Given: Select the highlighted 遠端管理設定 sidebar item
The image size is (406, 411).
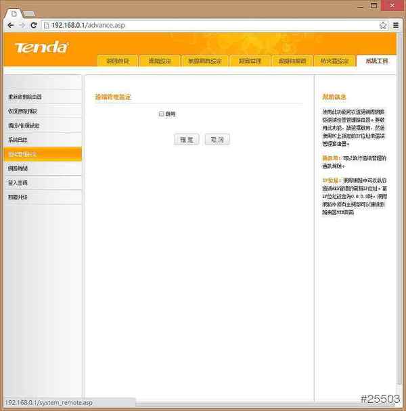Looking at the screenshot, I should 43,154.
